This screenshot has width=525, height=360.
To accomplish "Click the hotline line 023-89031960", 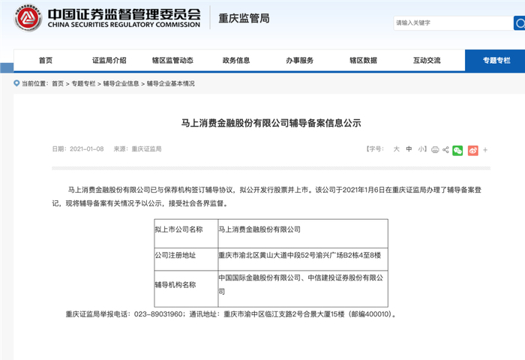I will [x=231, y=314].
